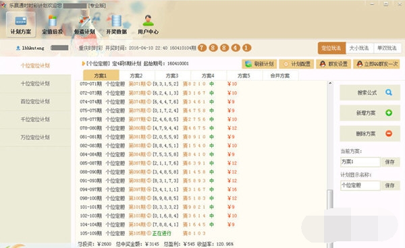Viewport: 405px width, 248px height.
Task: Select the 105-109期 in-progress row
Action: (142, 233)
